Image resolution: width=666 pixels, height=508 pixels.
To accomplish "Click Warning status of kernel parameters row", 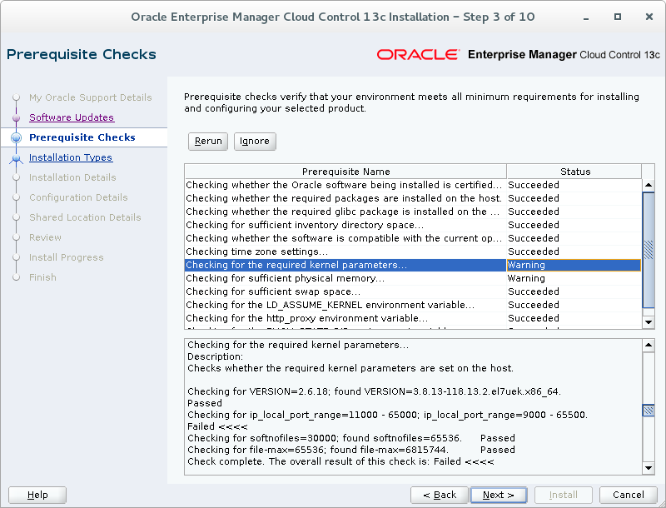I will click(574, 265).
